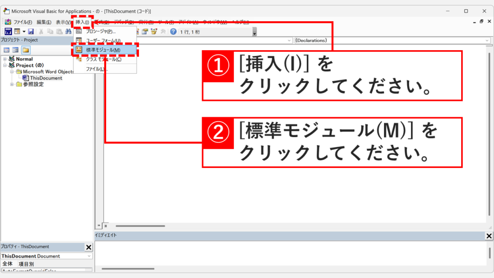Click the Cut (scissors) toolbar icon

click(41, 31)
